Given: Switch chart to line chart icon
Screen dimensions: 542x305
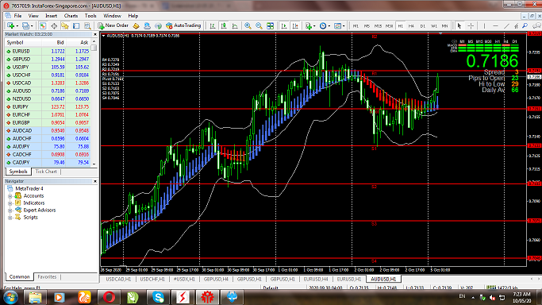Looking at the screenshot, I should point(235,25).
